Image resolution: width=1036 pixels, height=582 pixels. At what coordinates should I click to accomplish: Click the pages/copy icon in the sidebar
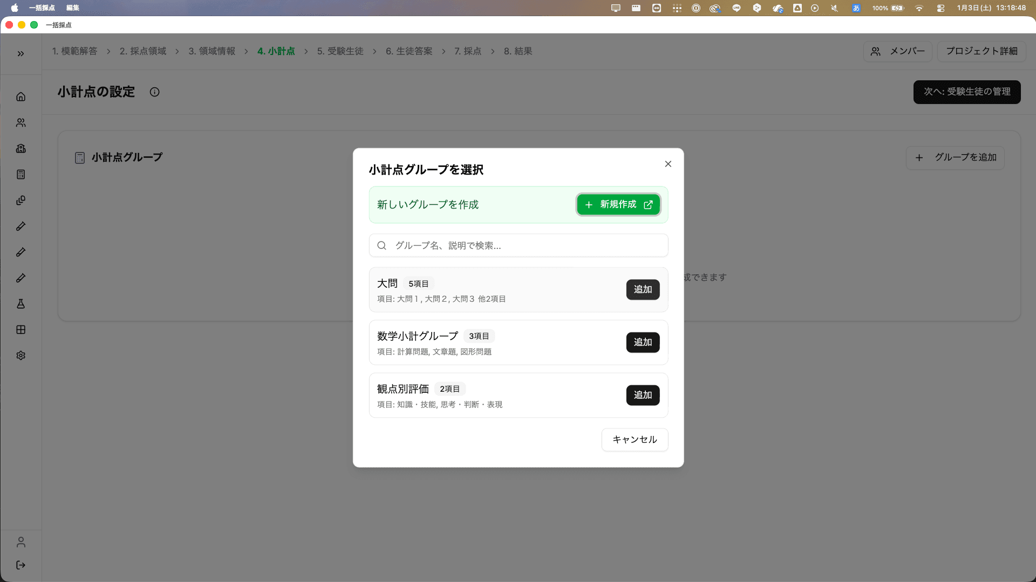(21, 200)
